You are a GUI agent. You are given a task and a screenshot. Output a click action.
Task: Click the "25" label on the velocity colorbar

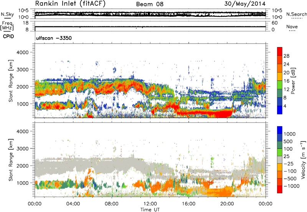286,157
